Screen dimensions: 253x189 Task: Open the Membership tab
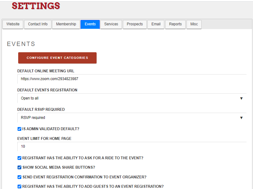[x=66, y=24]
